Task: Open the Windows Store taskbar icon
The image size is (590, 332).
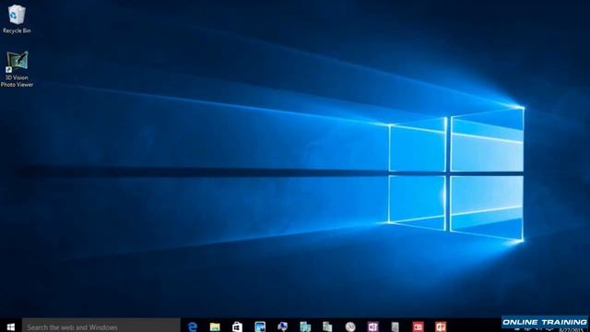Action: [237, 326]
